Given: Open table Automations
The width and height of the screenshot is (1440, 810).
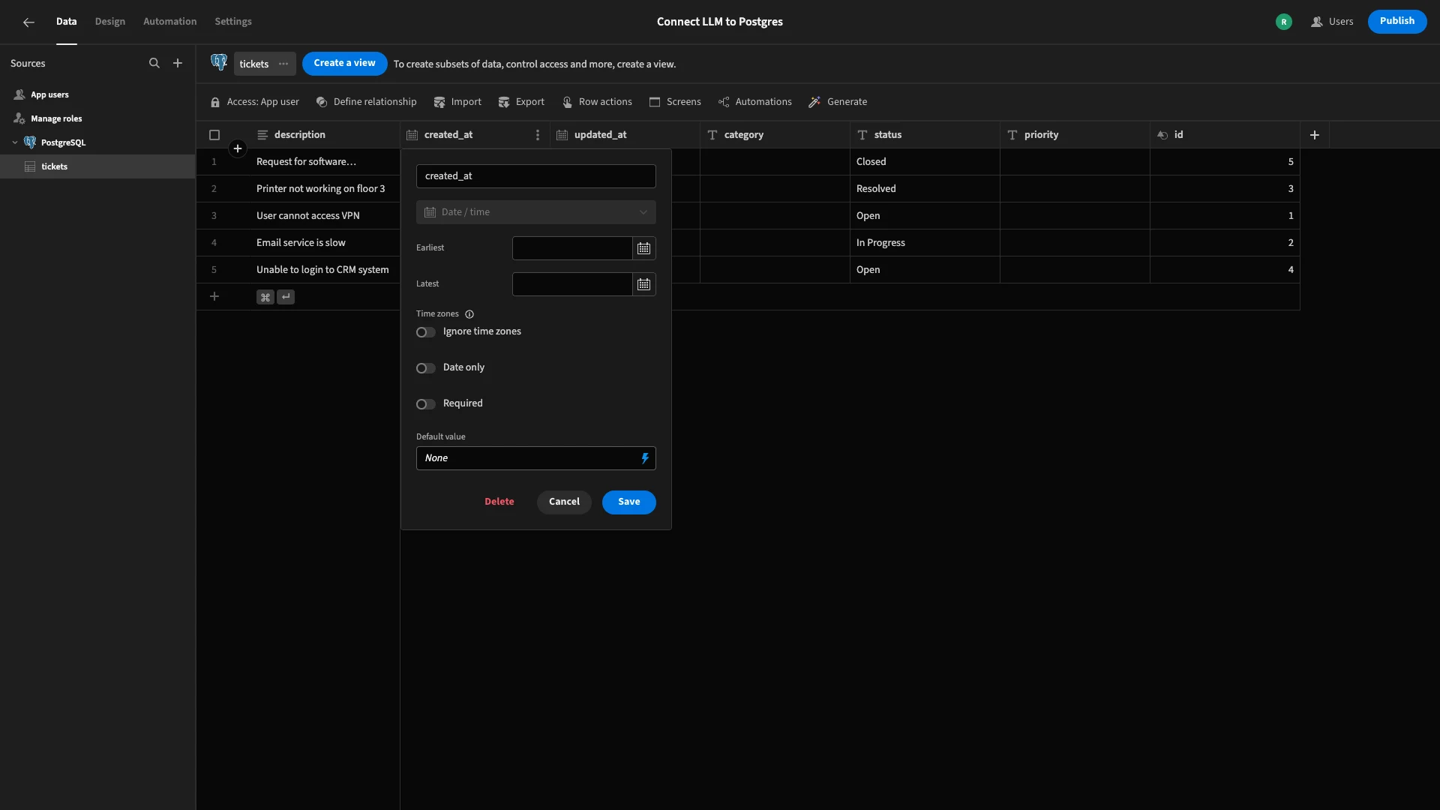Looking at the screenshot, I should click(754, 102).
